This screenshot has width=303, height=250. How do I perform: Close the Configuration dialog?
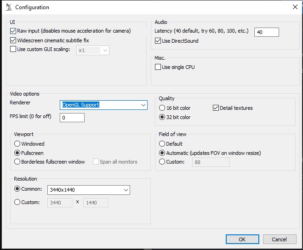click(295, 7)
